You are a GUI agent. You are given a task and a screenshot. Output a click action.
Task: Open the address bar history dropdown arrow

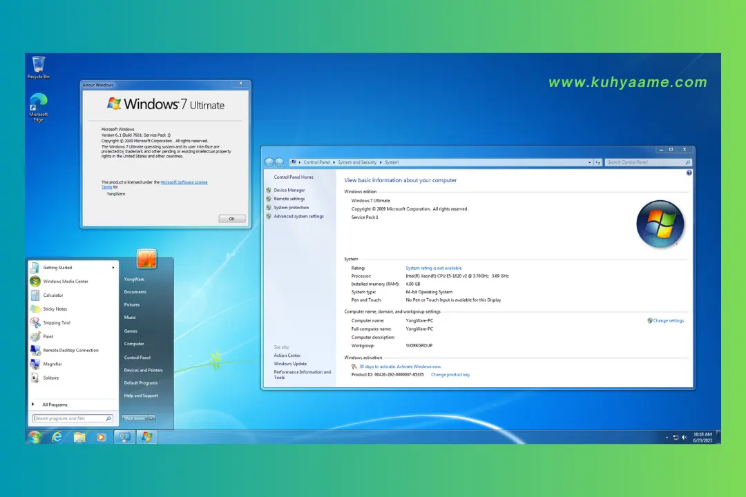point(589,162)
